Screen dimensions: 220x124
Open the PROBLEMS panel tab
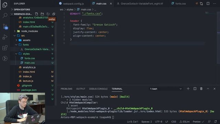point(66,89)
